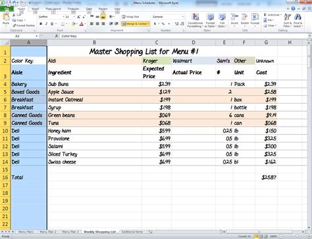Open the Additional Items sheet tab
Image resolution: width=312 pixels, height=239 pixels.
point(132,232)
